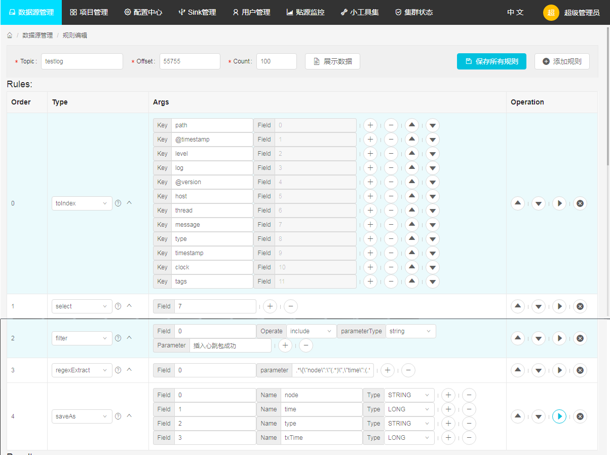The height and width of the screenshot is (455, 610).
Task: Collapse the saveAs rule args
Action: pos(129,416)
